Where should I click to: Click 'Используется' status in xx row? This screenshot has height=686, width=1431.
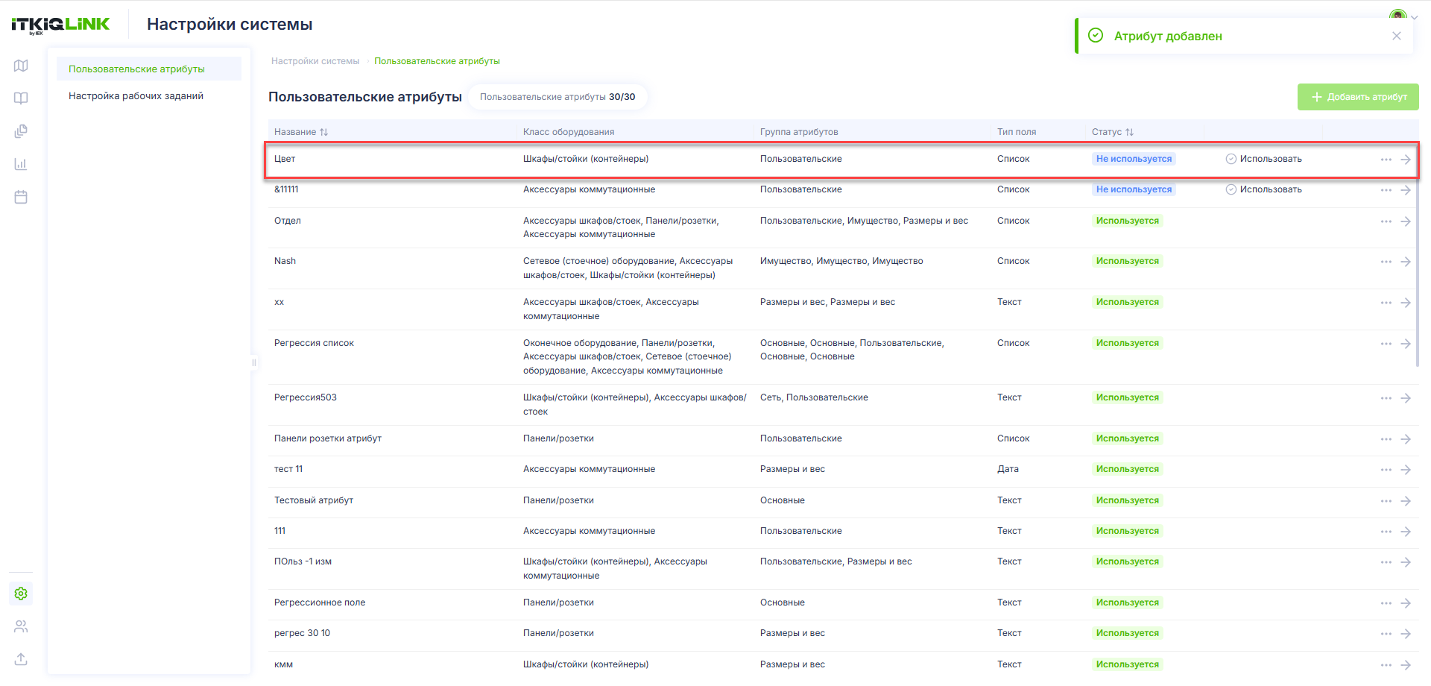click(x=1128, y=302)
